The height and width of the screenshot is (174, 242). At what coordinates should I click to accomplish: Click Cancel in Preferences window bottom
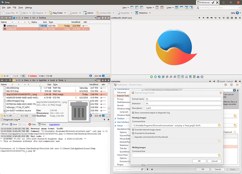217,169
